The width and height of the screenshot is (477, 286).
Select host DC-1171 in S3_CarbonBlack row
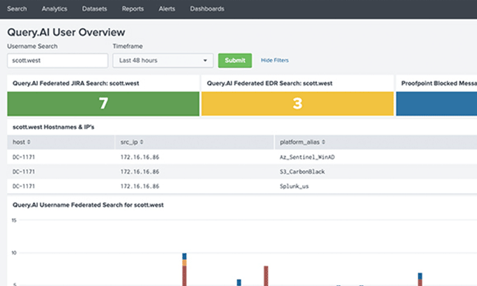coord(24,172)
